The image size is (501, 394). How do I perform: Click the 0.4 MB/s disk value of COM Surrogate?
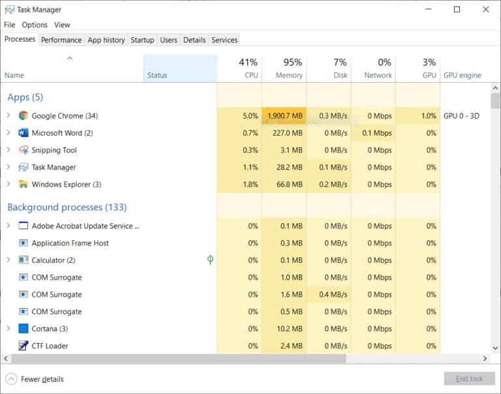click(333, 295)
